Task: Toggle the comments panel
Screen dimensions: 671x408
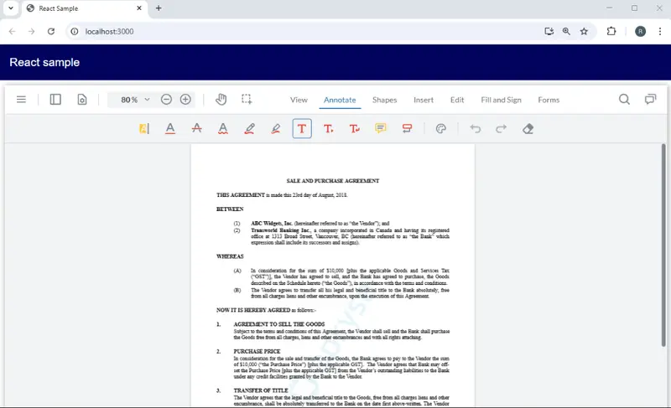Action: pyautogui.click(x=650, y=100)
